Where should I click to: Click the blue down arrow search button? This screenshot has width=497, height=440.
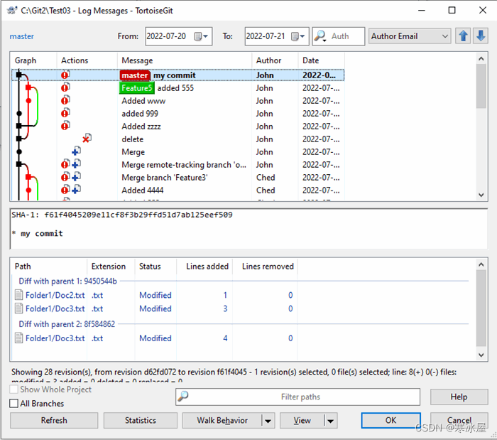tap(481, 36)
